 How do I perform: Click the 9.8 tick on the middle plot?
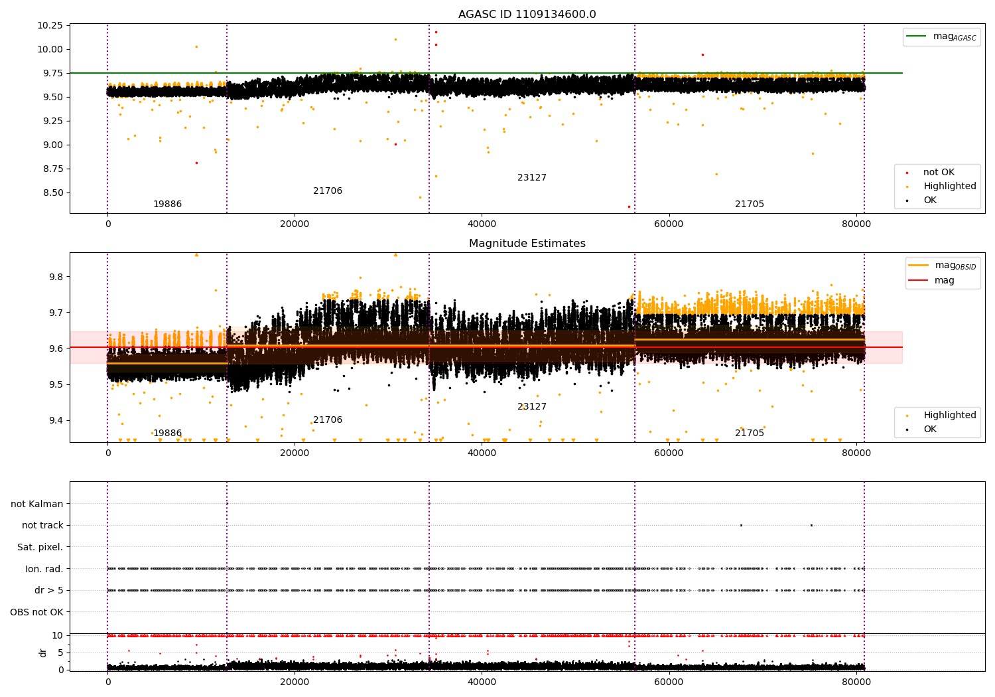[x=56, y=277]
